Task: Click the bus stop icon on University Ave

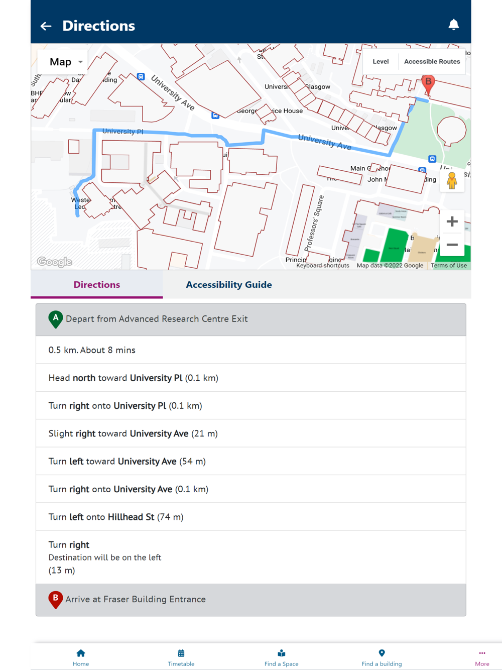Action: point(141,77)
